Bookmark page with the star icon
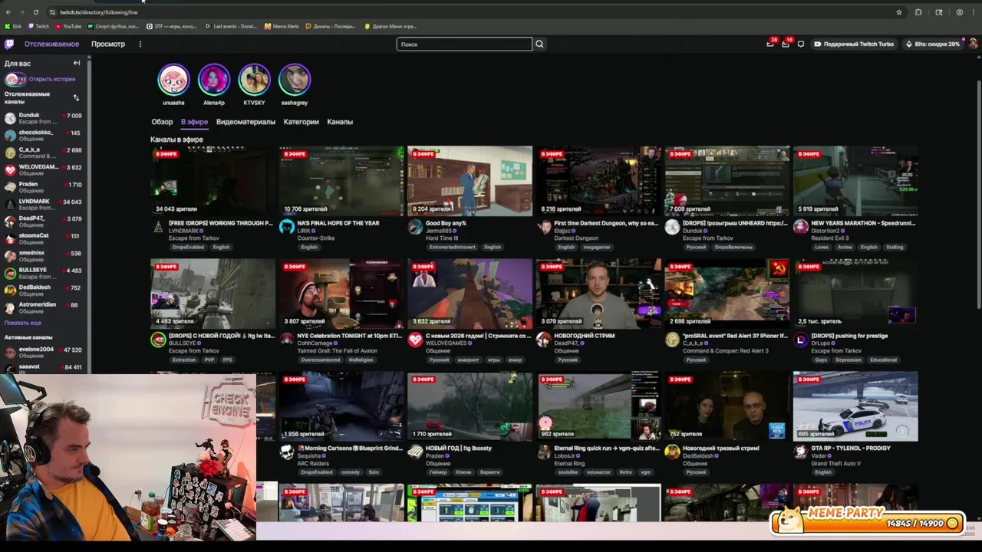This screenshot has height=552, width=982. coord(899,12)
